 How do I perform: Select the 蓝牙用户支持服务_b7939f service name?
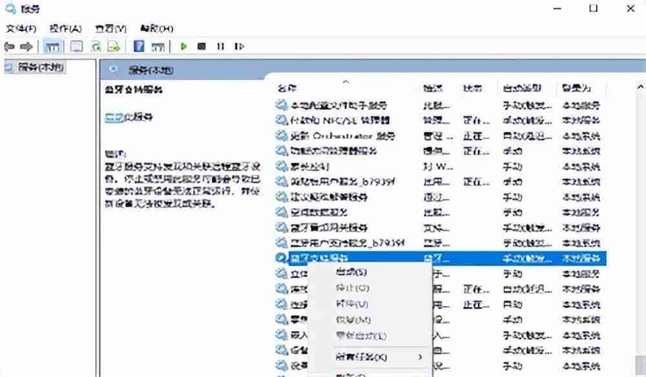pos(348,243)
